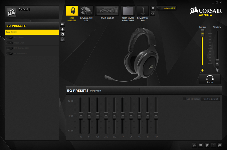Enable the Link EQ sliders checkbox

coord(184,99)
